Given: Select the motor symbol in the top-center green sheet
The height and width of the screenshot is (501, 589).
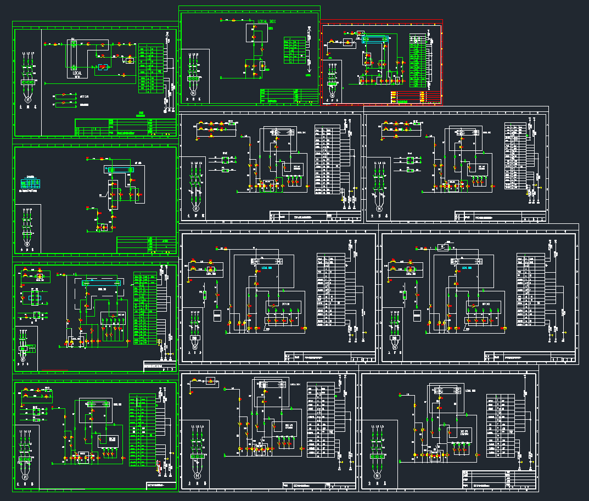Looking at the screenshot, I should click(x=193, y=93).
